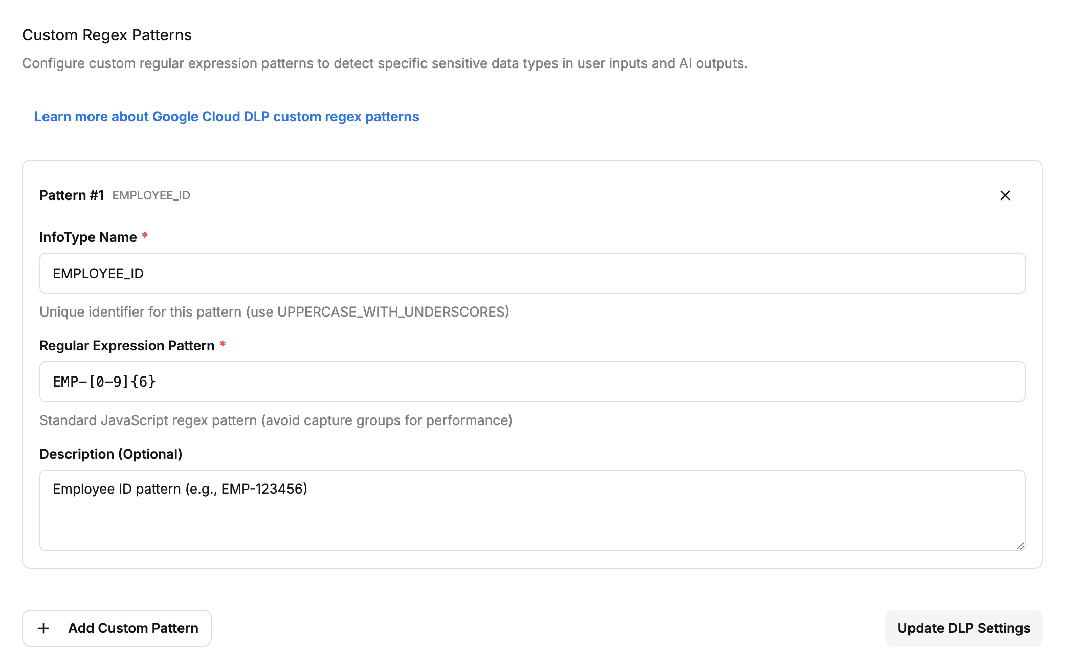
Task: Click the InfoType Name field label
Action: (x=88, y=237)
